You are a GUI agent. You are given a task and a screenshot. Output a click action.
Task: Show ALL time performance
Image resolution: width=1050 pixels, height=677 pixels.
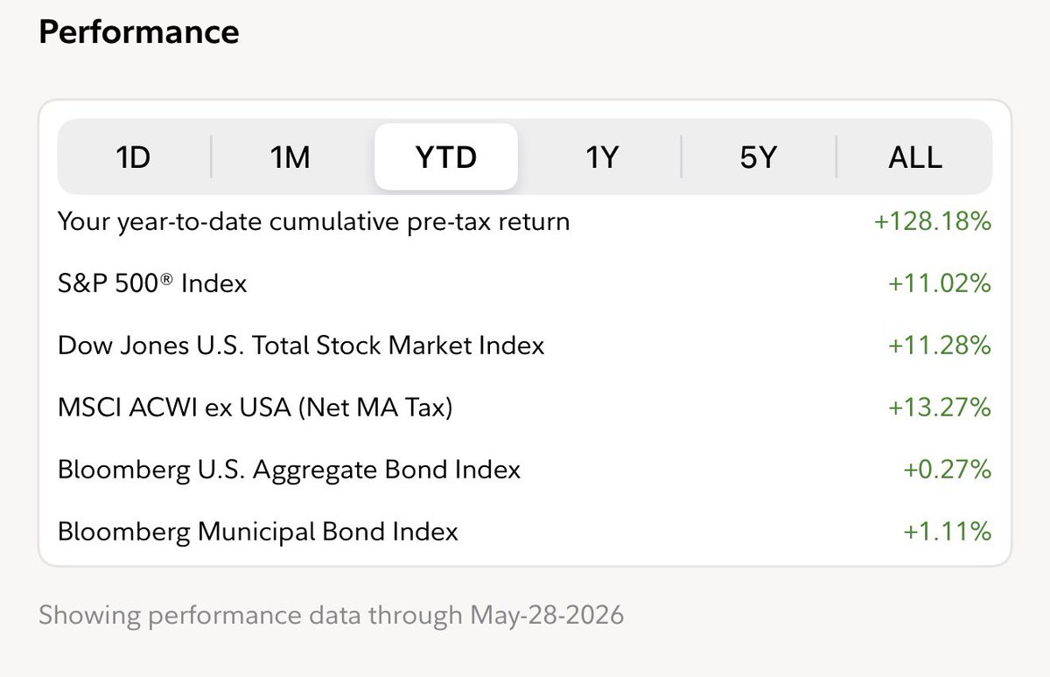coord(915,157)
